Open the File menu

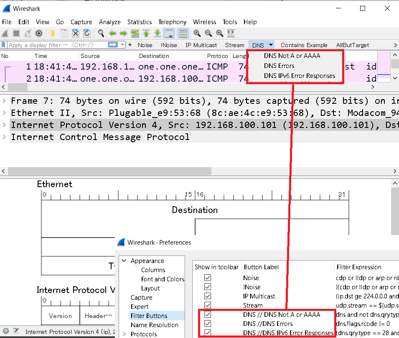pyautogui.click(x=7, y=22)
